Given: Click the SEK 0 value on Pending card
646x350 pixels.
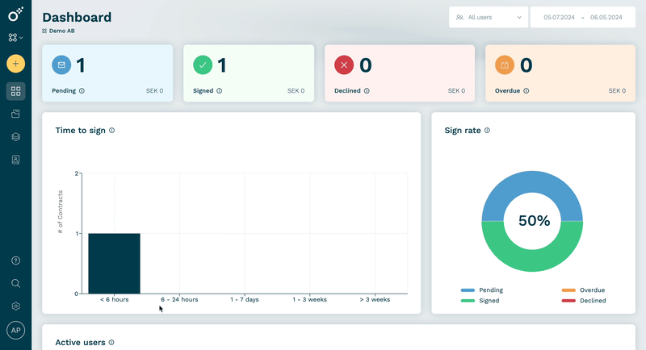Looking at the screenshot, I should [154, 91].
